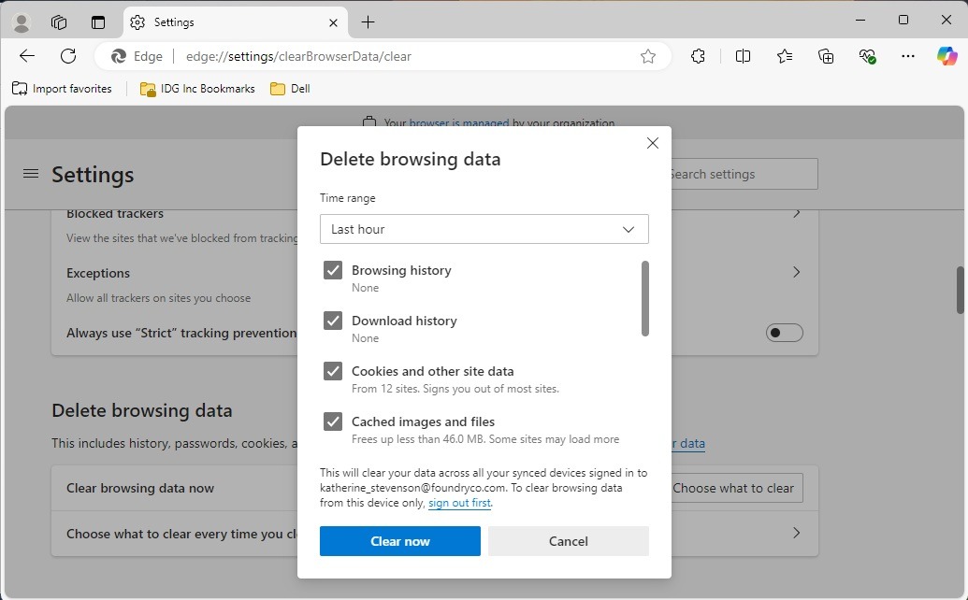Open Browser essentials heart icon
Screen dimensions: 968x600
(x=867, y=57)
